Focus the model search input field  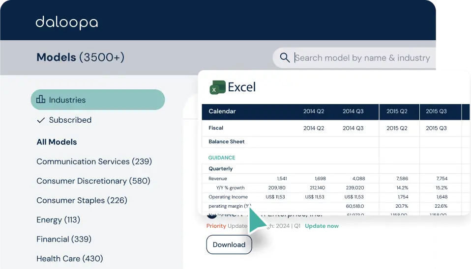362,58
